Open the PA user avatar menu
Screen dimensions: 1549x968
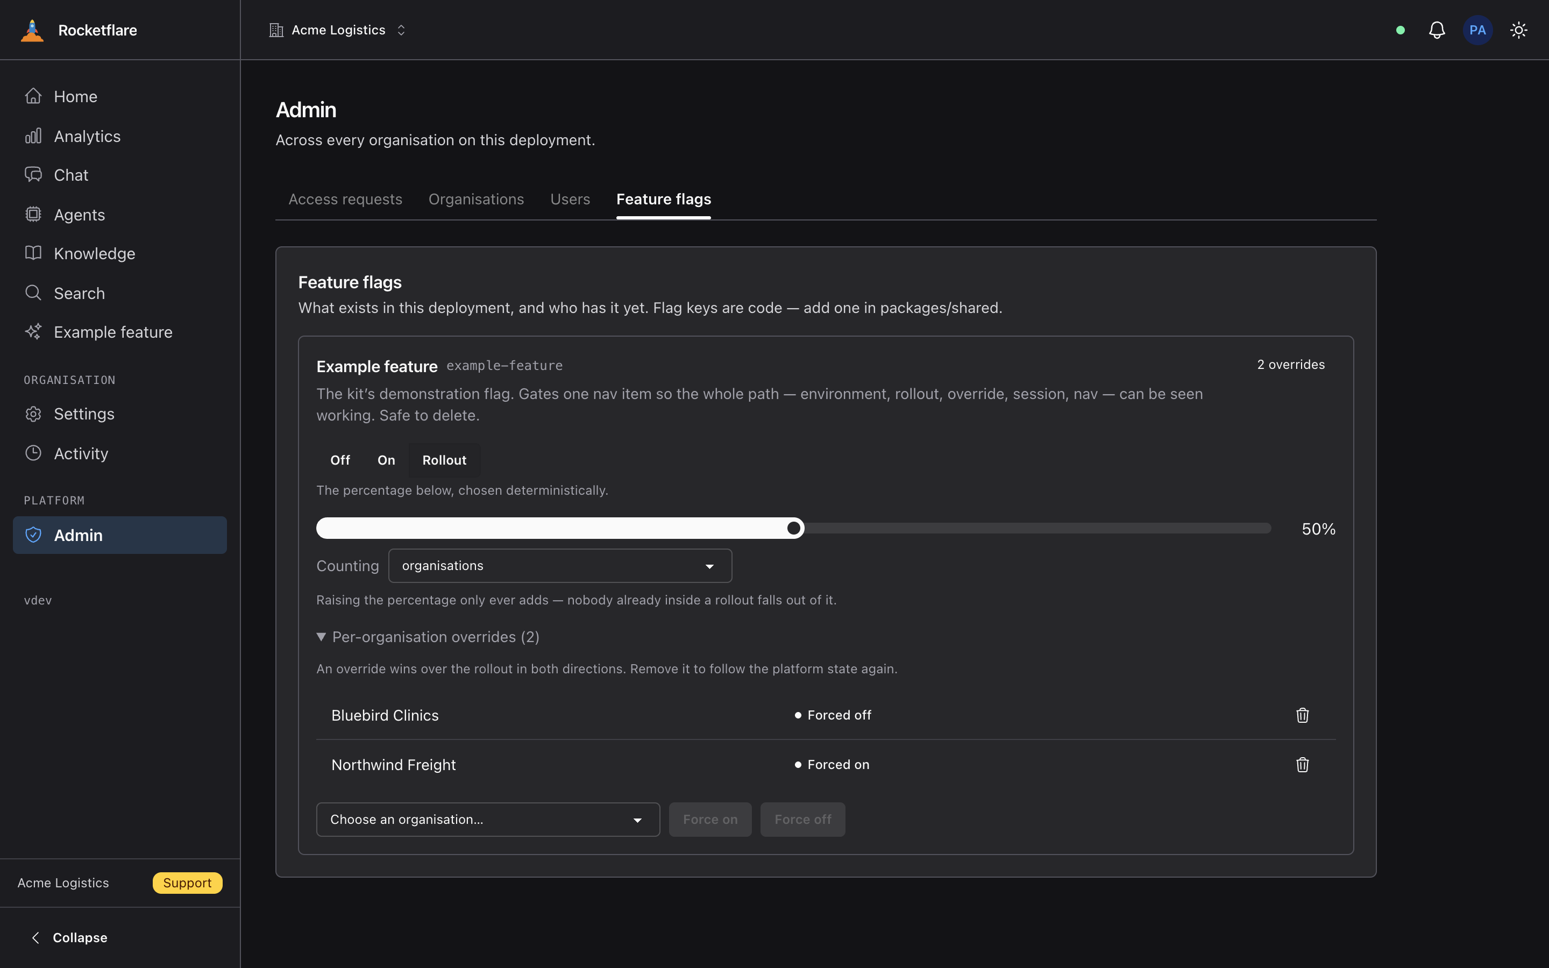pyautogui.click(x=1477, y=30)
